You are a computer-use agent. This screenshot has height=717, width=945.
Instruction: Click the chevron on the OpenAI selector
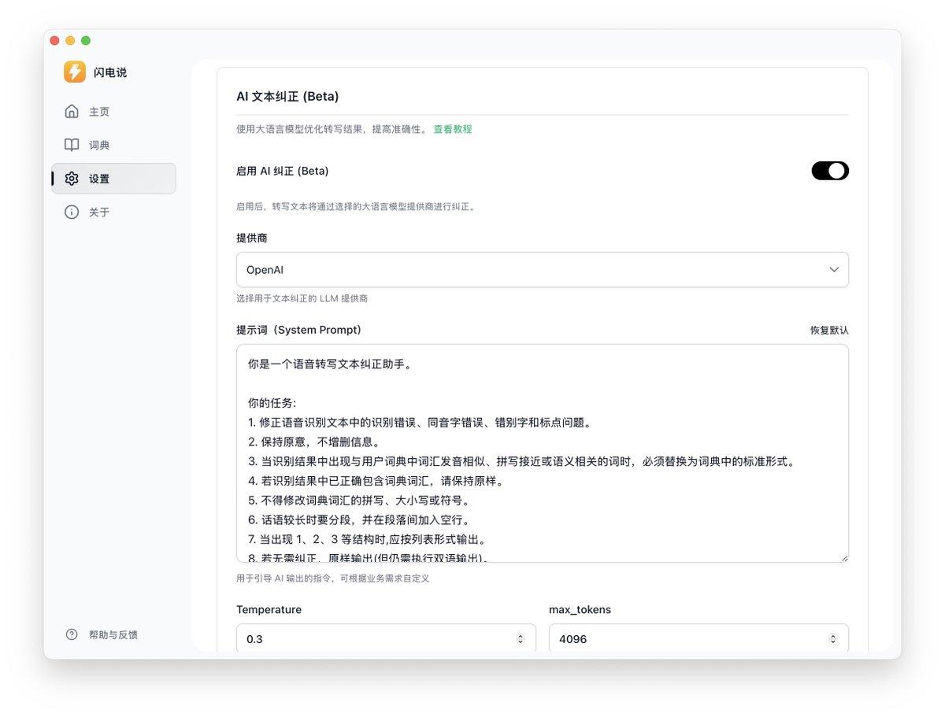point(833,269)
